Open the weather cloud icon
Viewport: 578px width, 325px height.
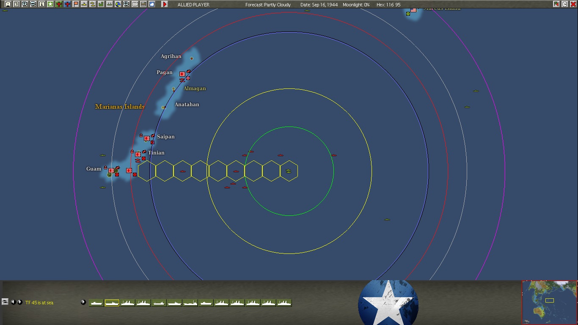pos(152,4)
